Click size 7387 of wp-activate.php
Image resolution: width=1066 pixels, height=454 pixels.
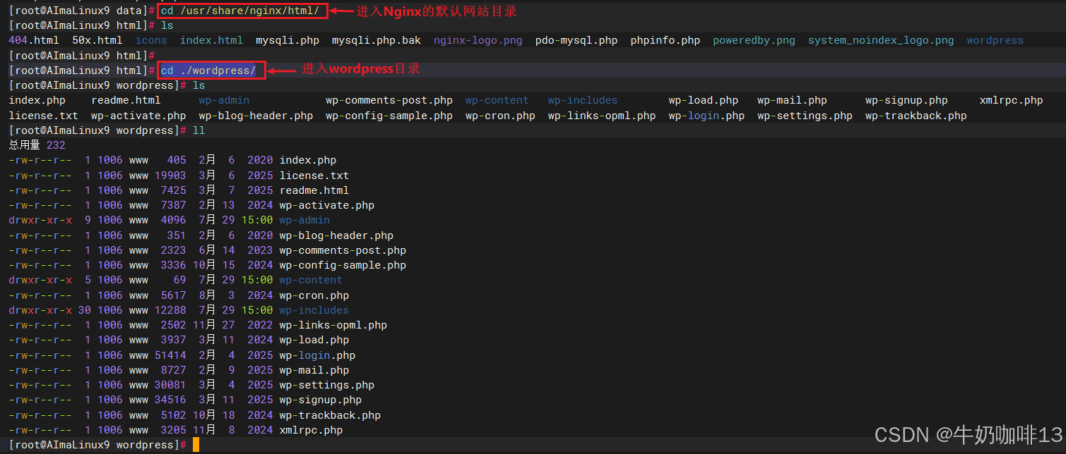(x=173, y=205)
